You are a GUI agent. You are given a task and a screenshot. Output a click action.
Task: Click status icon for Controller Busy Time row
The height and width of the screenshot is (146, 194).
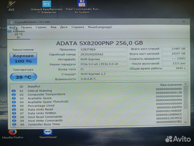pos(14,124)
